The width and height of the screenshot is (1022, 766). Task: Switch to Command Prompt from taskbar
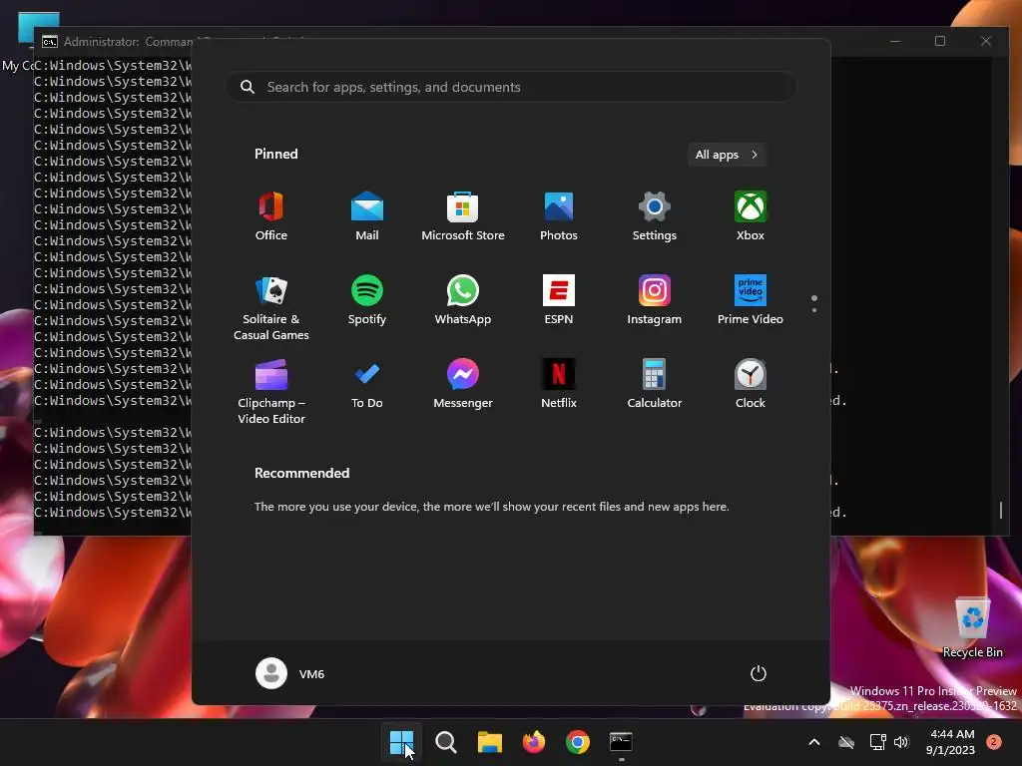[621, 742]
